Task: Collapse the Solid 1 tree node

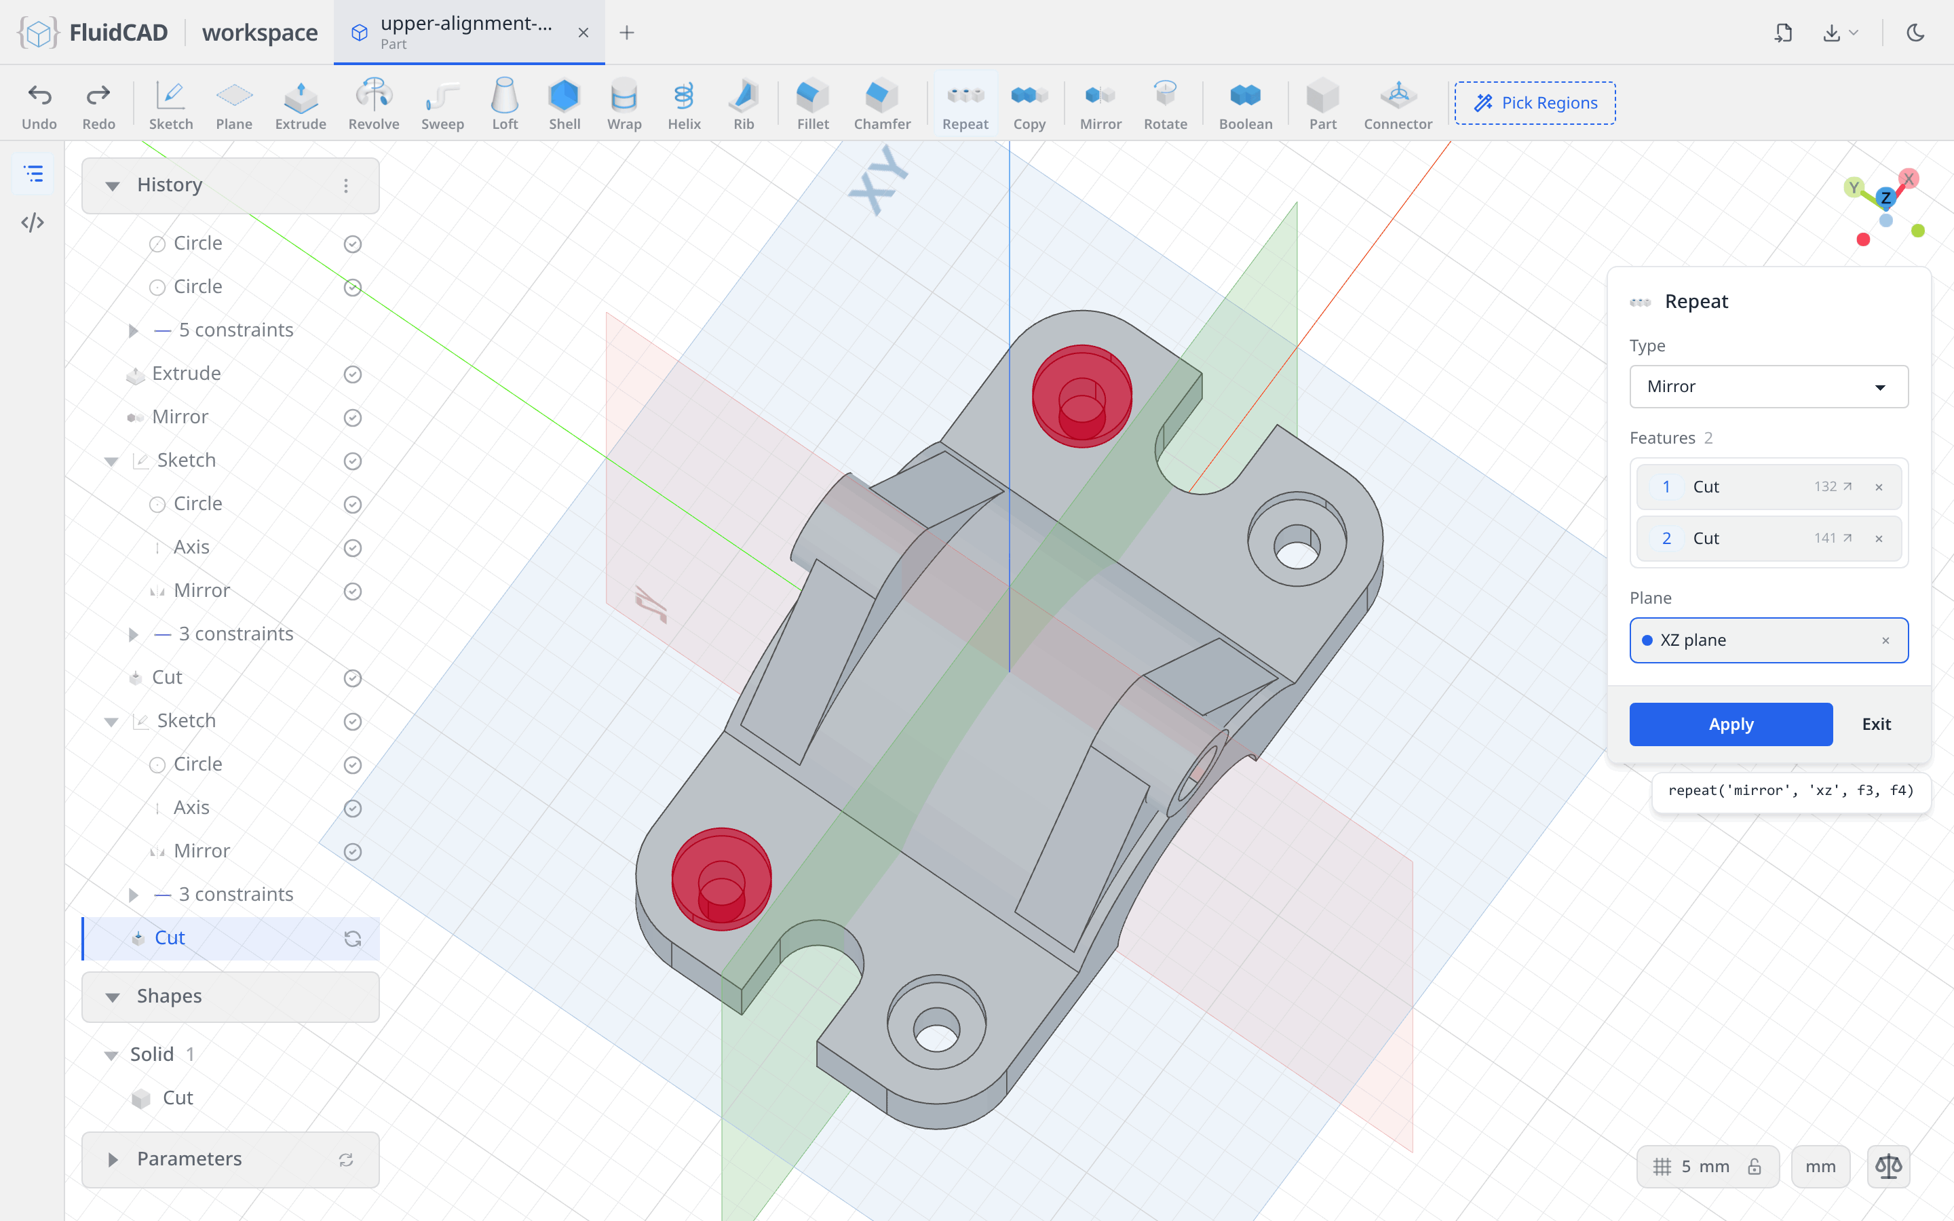Action: 111,1055
